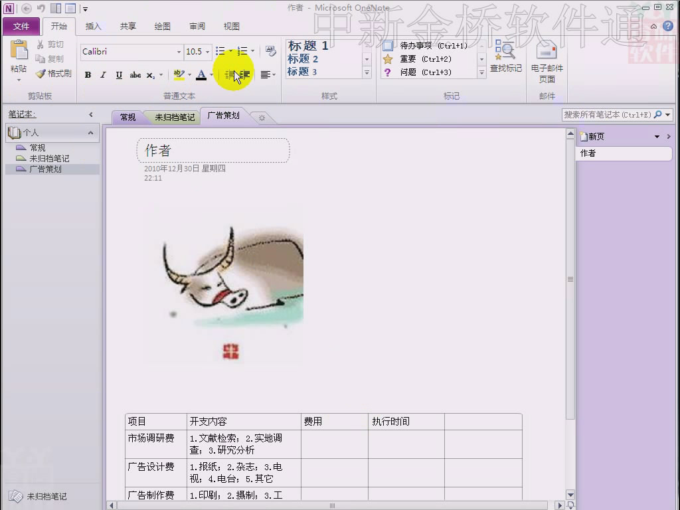680x510 pixels.
Task: Open Customize Quick Access Toolbar dropdown
Action: pos(86,9)
